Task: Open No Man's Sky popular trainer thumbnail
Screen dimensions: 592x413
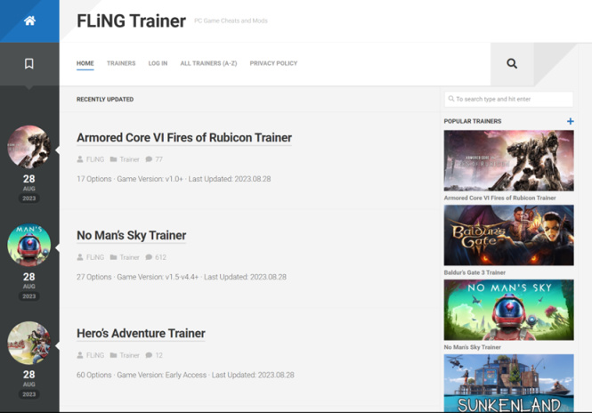Action: click(508, 310)
